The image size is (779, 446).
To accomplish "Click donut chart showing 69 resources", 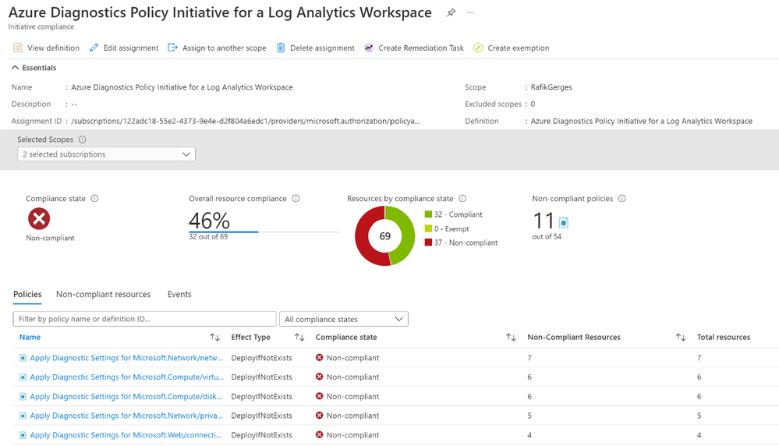I will pos(385,236).
